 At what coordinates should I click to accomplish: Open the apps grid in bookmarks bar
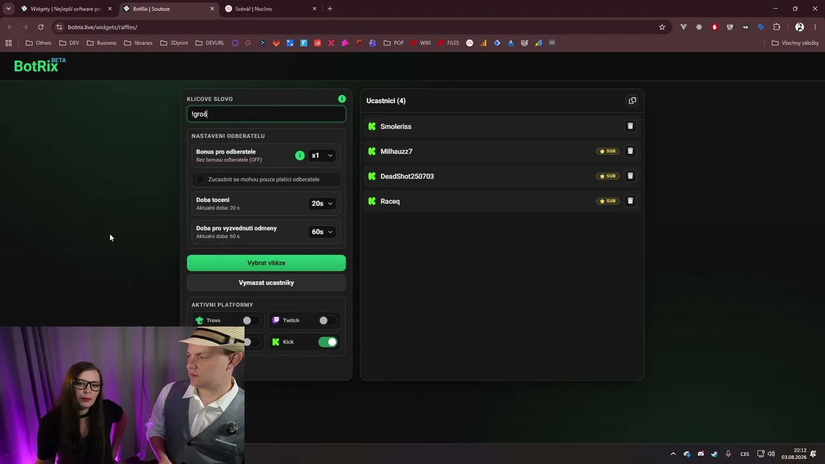coord(8,43)
